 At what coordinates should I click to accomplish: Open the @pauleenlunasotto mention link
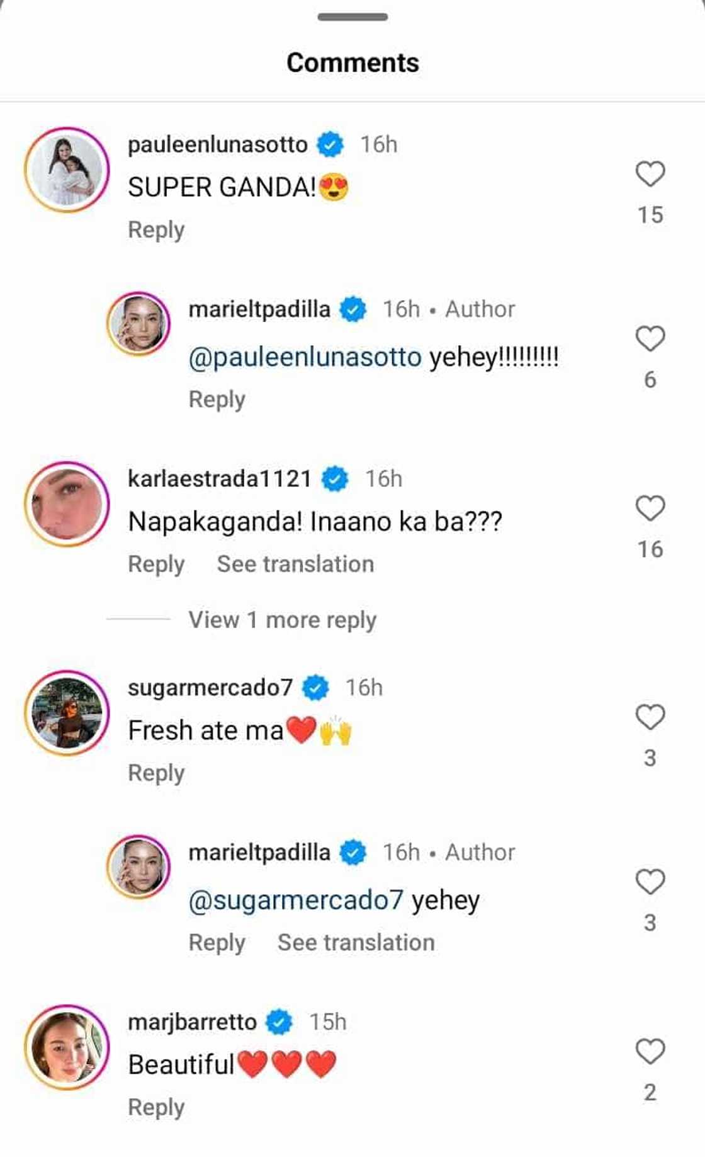[x=305, y=357]
